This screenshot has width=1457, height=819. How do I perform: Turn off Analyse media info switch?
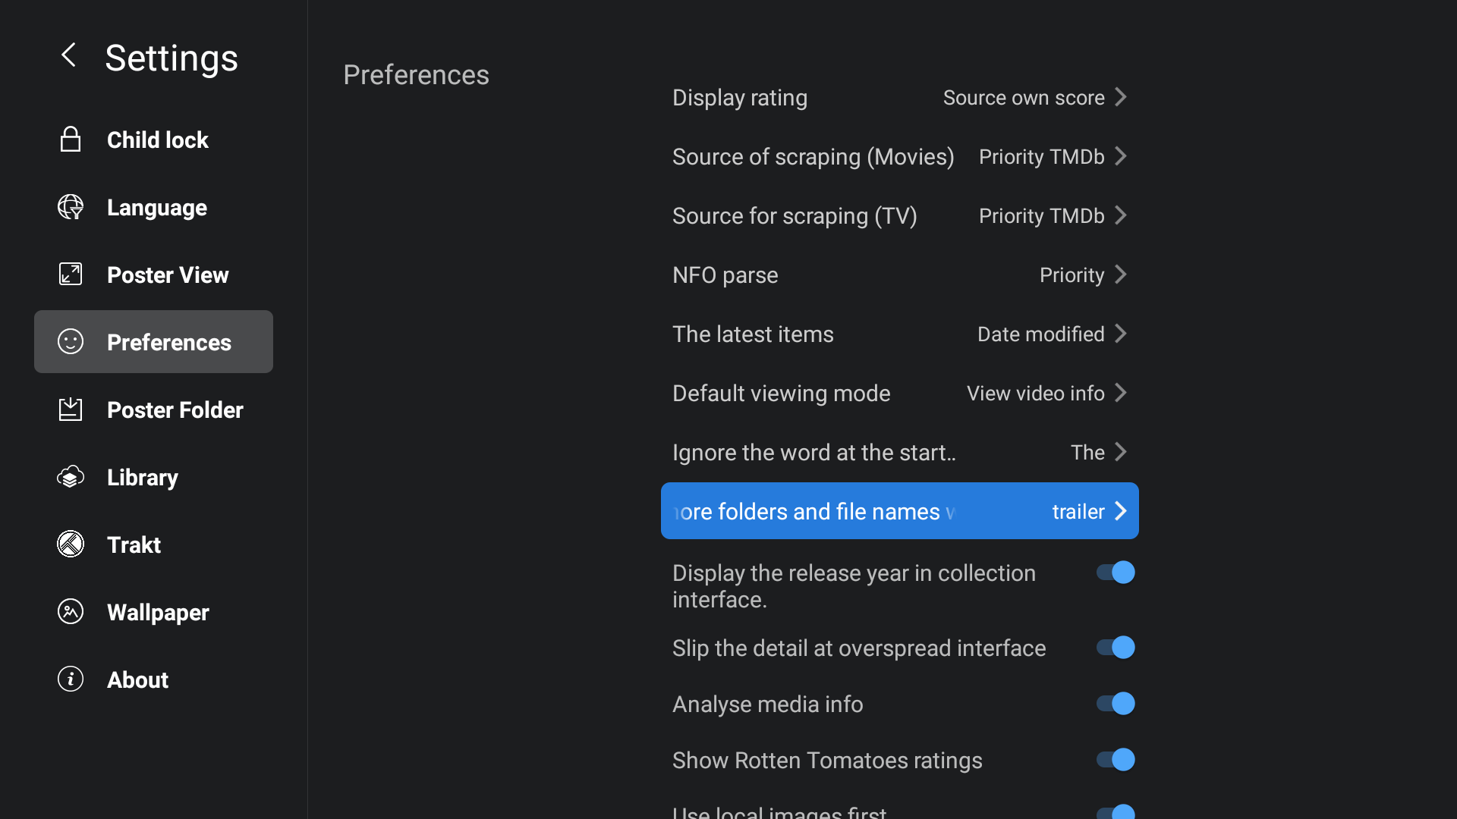[1116, 704]
